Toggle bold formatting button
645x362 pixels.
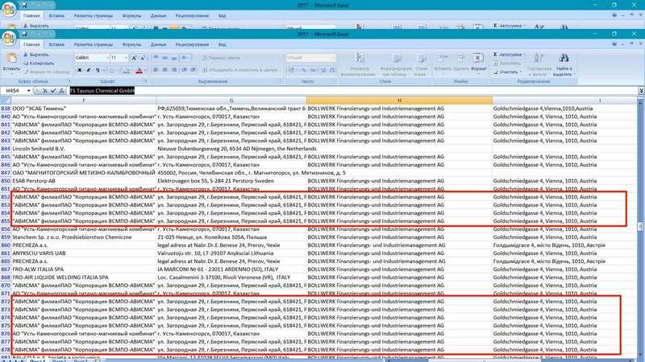click(x=80, y=71)
